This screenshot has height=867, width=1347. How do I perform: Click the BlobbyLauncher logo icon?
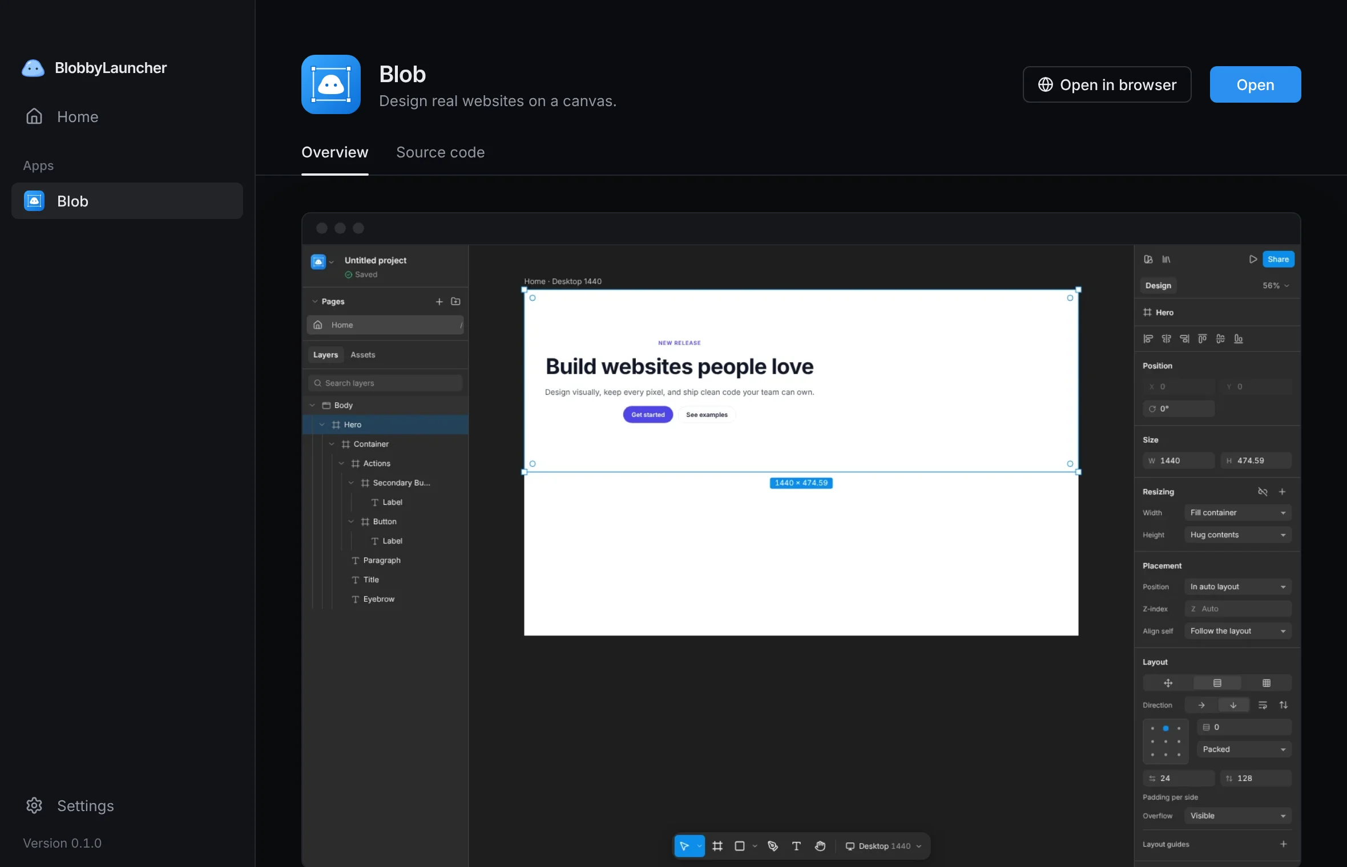point(33,68)
